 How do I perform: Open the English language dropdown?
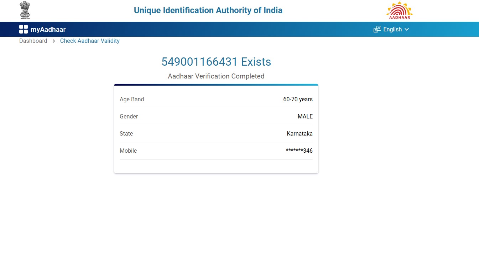coord(391,29)
